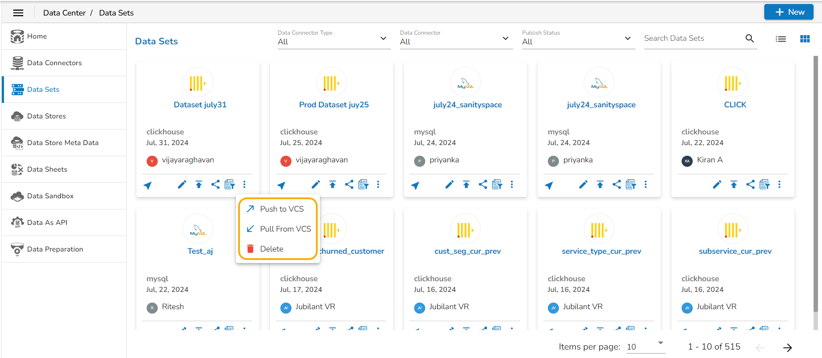Open three-dot menu on CLICK card
Image resolution: width=822 pixels, height=358 pixels.
779,185
